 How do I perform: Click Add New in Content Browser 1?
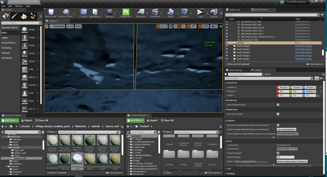point(10,120)
